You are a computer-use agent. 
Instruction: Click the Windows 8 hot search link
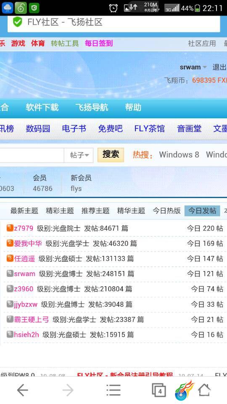[179, 154]
